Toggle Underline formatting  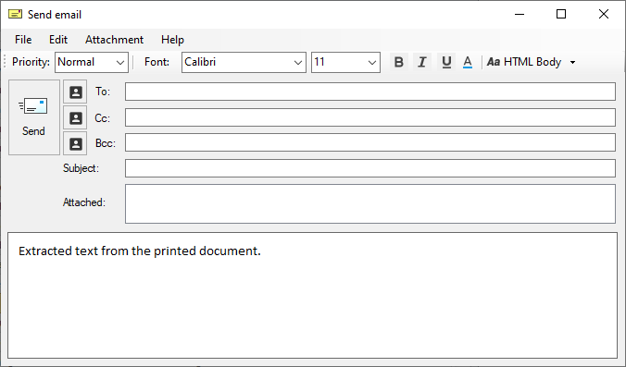[x=446, y=62]
